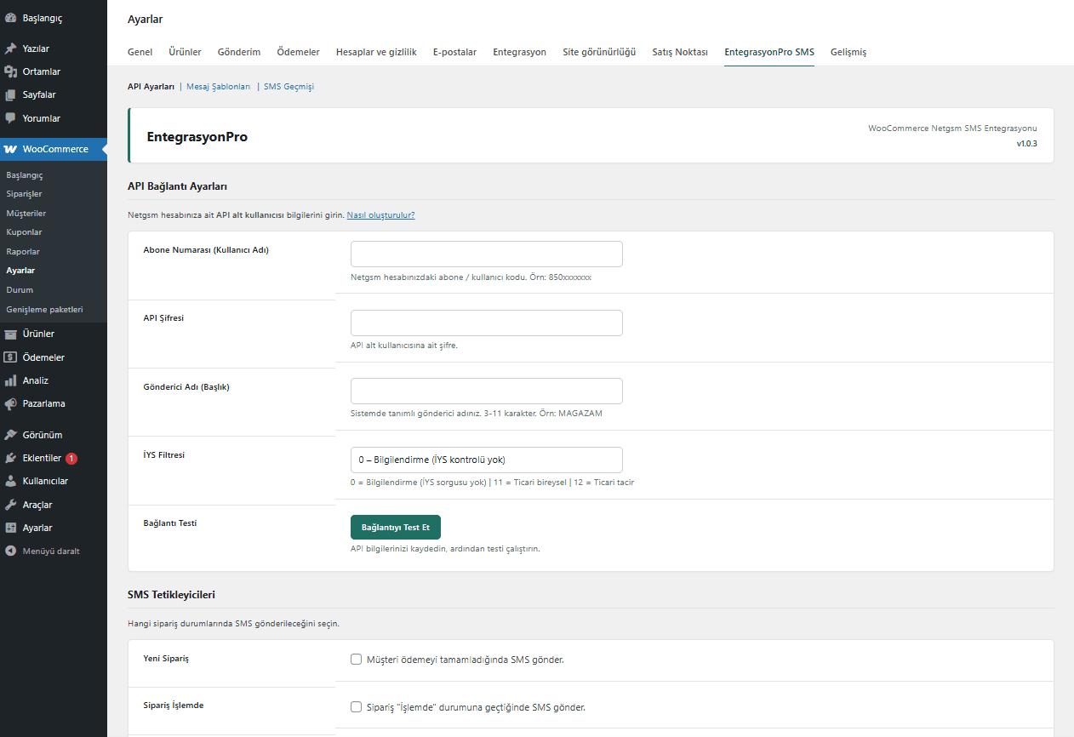This screenshot has height=737, width=1074.
Task: Focus the Gönderici Adı input field
Action: 486,391
